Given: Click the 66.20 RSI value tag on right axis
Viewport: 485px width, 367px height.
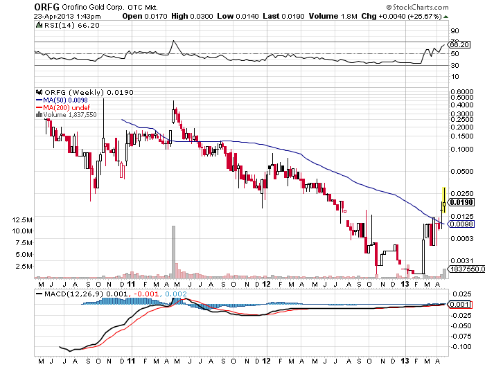Looking at the screenshot, I should click(x=459, y=45).
